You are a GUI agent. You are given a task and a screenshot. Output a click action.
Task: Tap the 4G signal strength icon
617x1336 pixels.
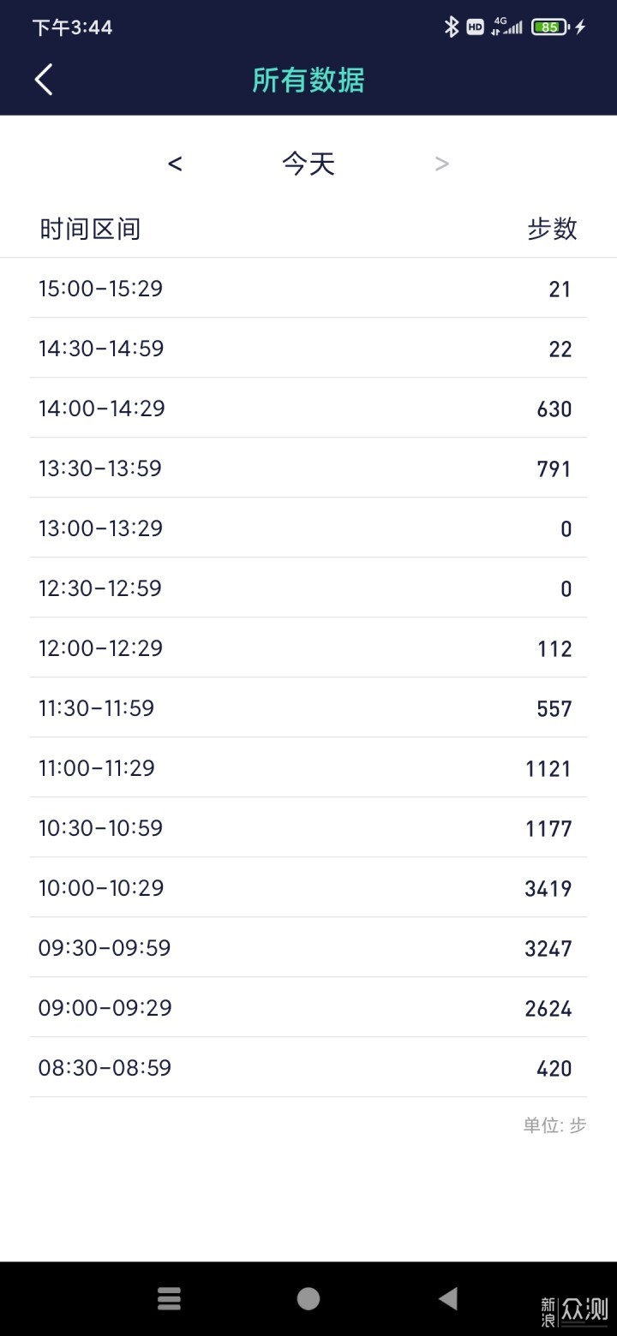[506, 27]
